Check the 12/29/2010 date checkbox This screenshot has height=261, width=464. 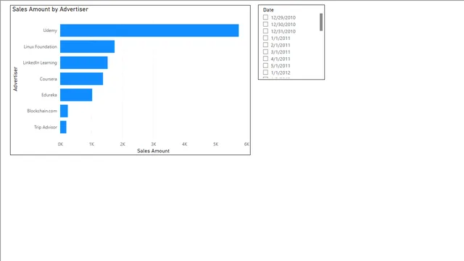point(265,17)
